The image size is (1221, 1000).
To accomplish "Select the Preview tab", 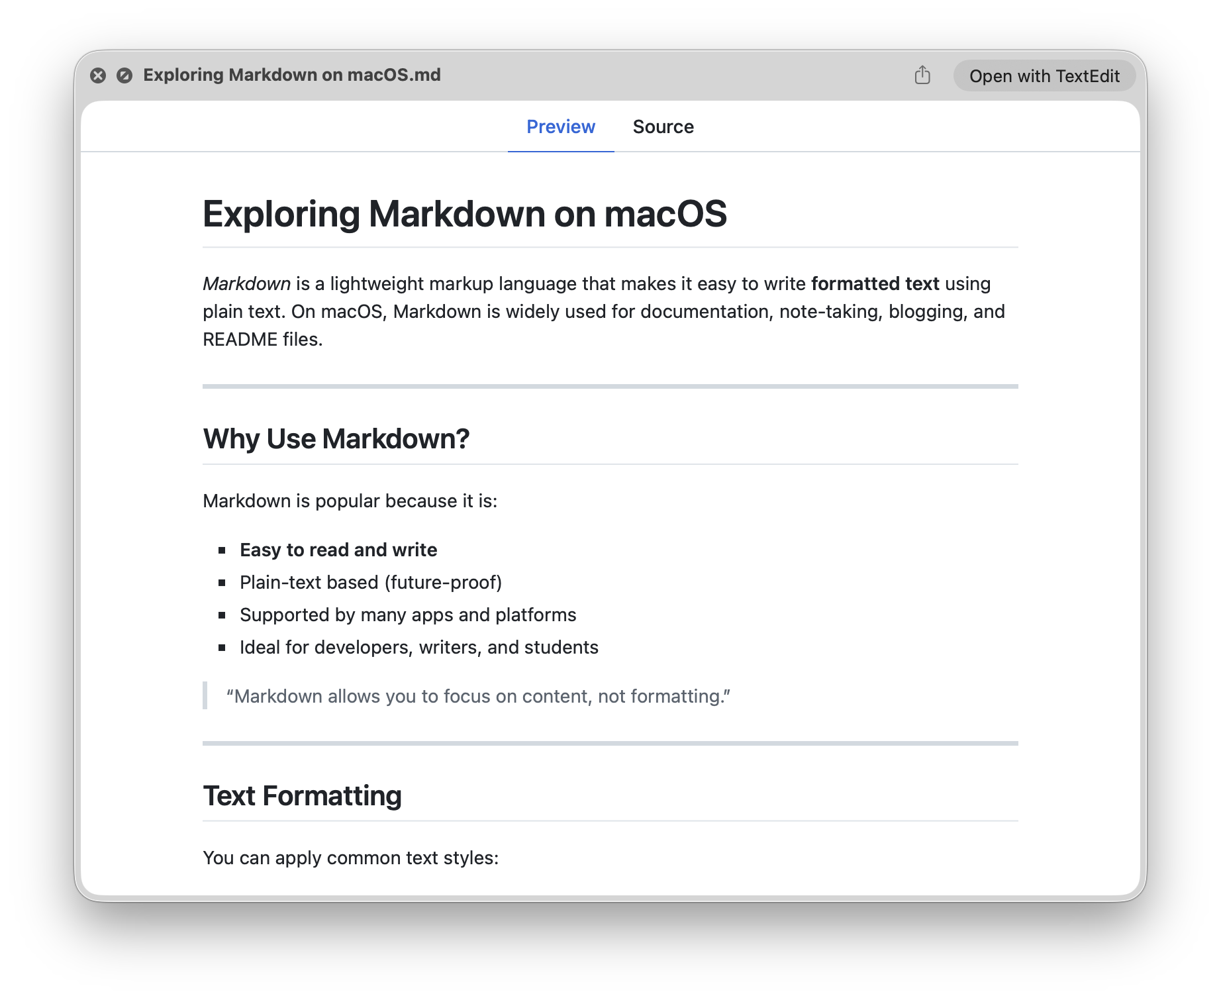I will click(x=560, y=126).
